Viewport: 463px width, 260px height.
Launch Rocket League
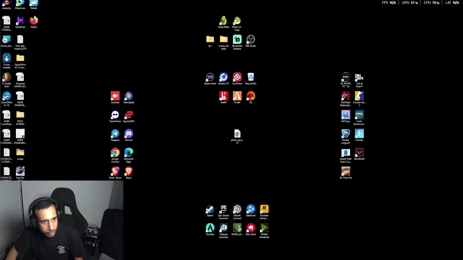[345, 137]
